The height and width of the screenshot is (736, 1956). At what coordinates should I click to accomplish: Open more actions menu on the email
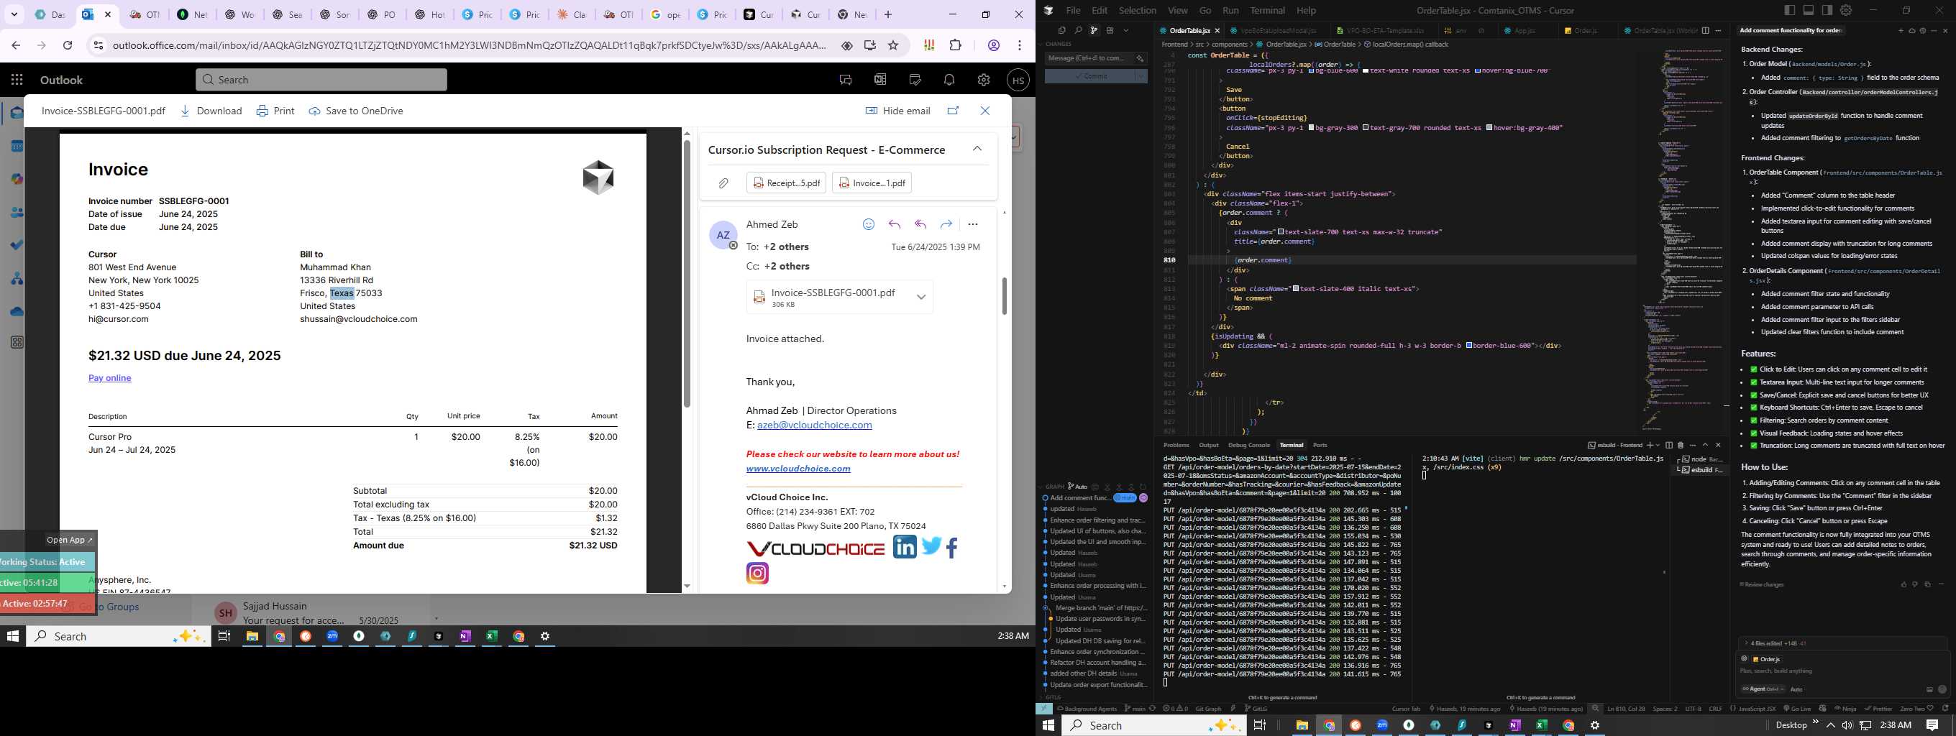(x=973, y=224)
